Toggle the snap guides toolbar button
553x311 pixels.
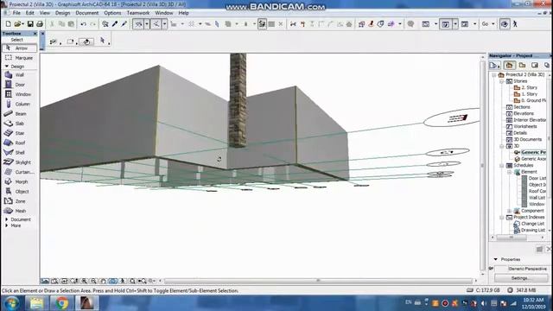(x=156, y=24)
